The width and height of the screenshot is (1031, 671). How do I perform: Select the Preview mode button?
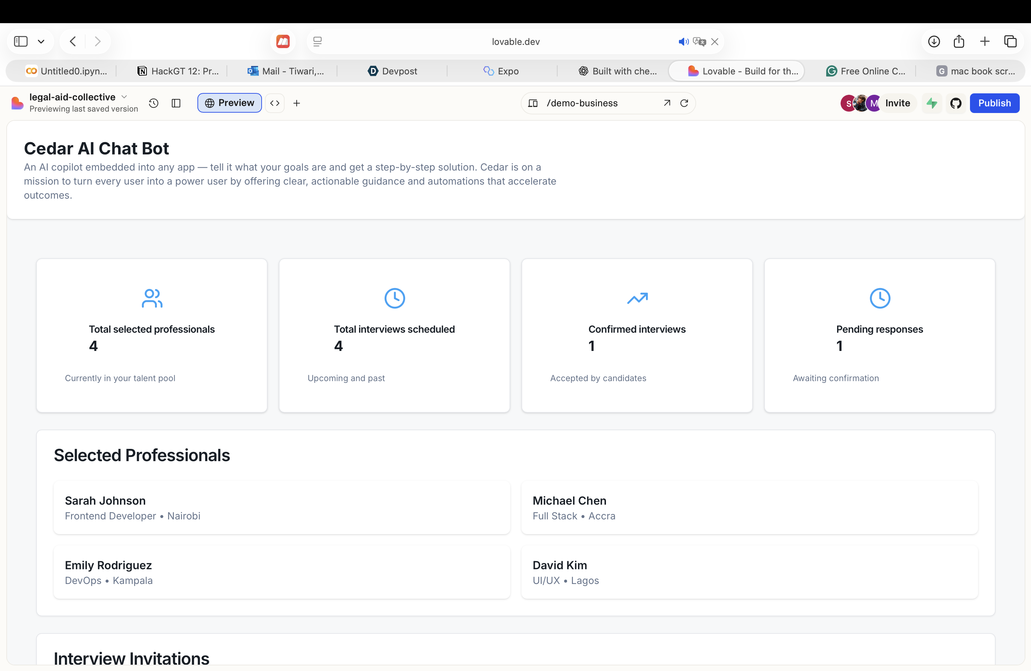(229, 103)
